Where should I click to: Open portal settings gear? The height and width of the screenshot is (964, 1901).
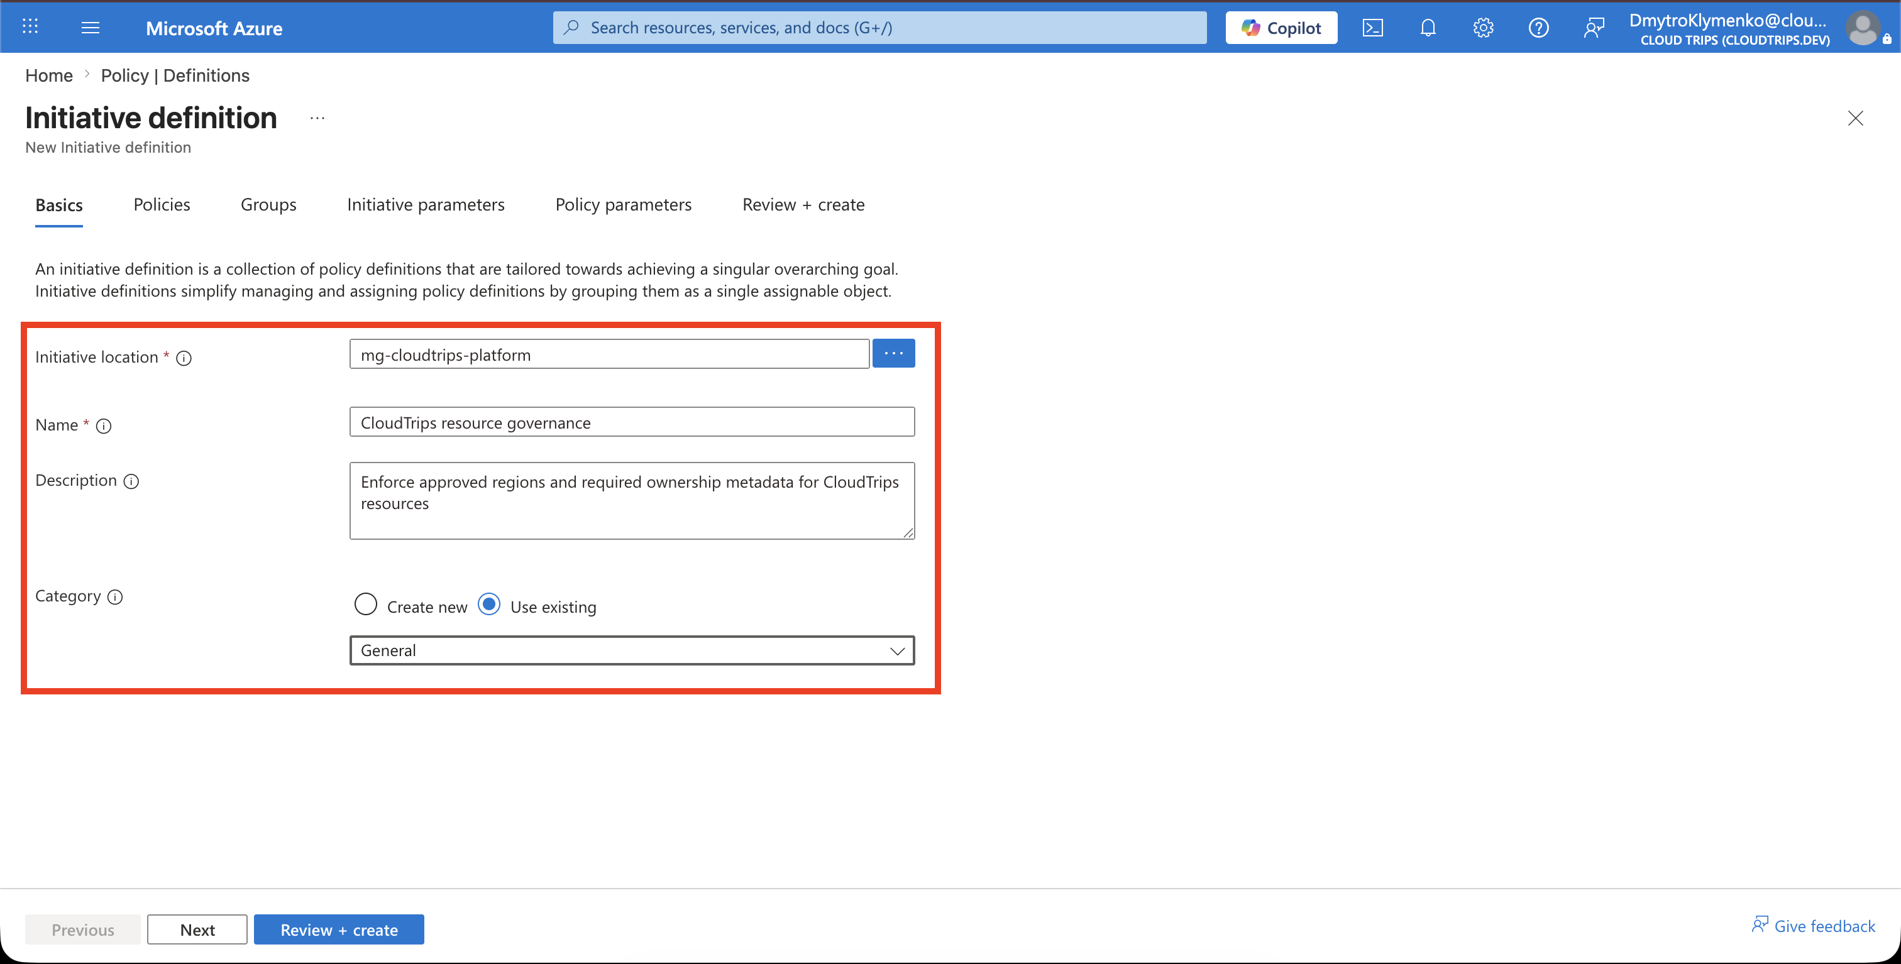[x=1482, y=28]
